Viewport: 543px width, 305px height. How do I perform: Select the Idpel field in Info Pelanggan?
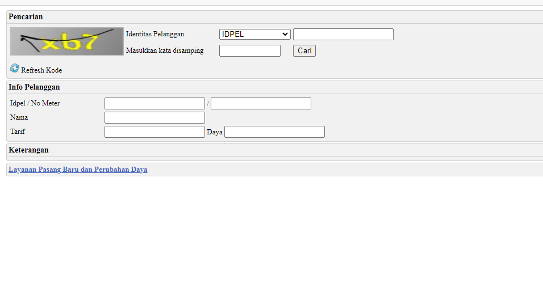pyautogui.click(x=155, y=103)
